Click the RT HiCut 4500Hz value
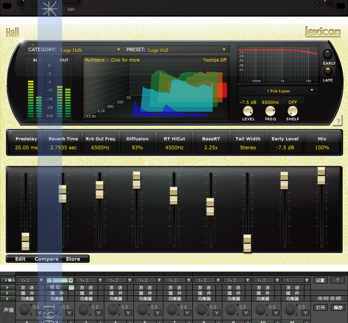Image resolution: width=348 pixels, height=323 pixels. [174, 147]
